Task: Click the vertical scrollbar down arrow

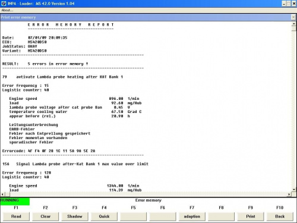Action: coord(294,190)
